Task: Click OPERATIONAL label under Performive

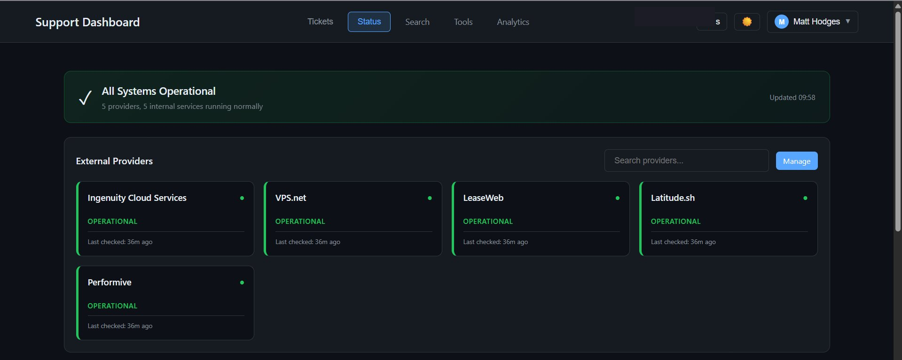Action: (112, 306)
